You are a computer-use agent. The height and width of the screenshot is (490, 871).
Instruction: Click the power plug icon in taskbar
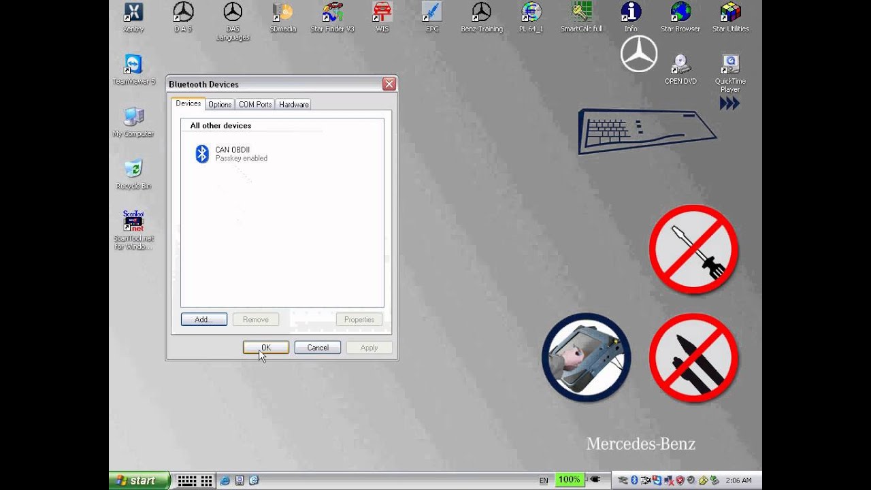click(595, 480)
